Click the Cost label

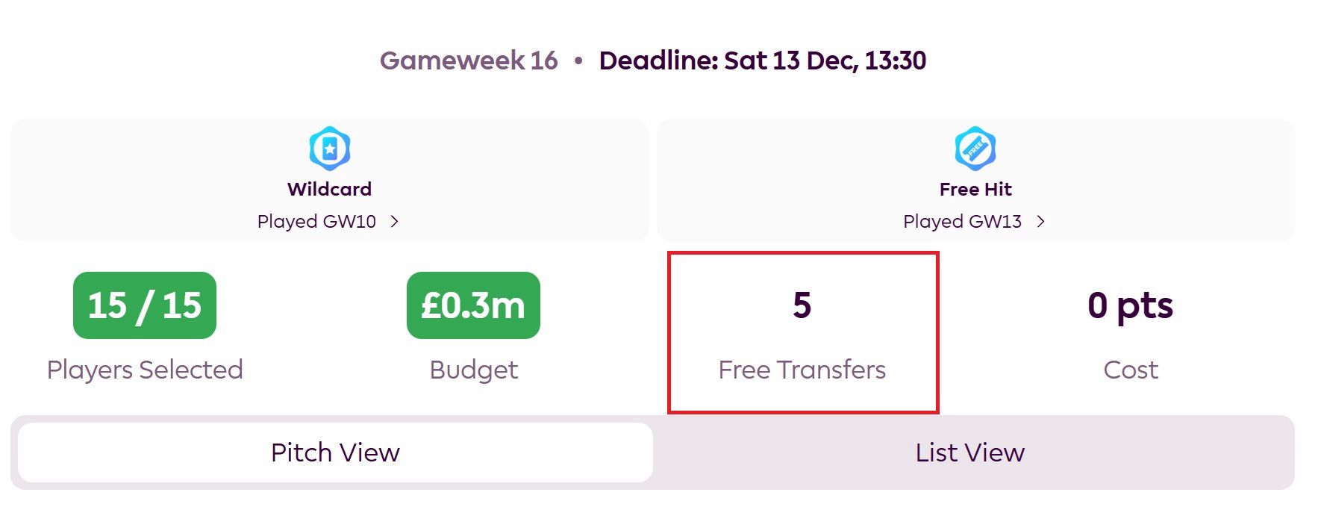1130,370
